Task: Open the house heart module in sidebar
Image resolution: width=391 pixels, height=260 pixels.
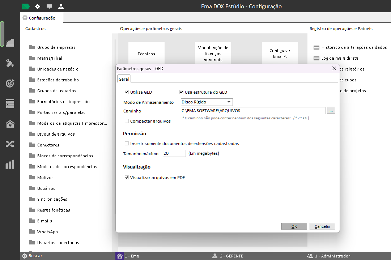Action: click(10, 124)
